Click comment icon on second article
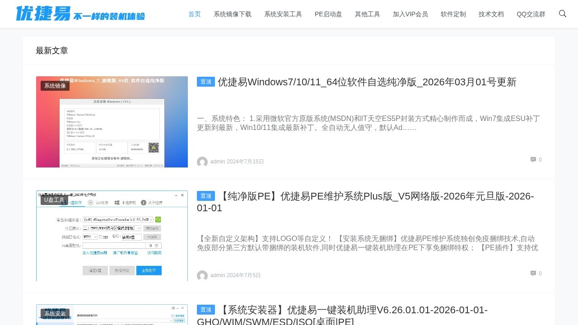 [533, 273]
